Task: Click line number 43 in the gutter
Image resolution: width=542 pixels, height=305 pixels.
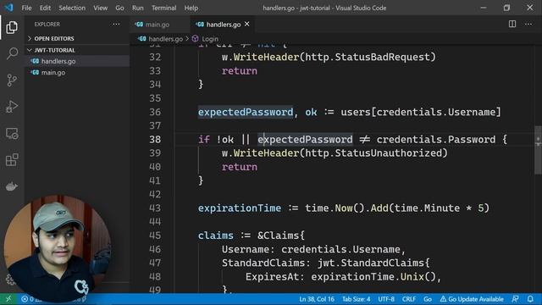Action: [155, 208]
